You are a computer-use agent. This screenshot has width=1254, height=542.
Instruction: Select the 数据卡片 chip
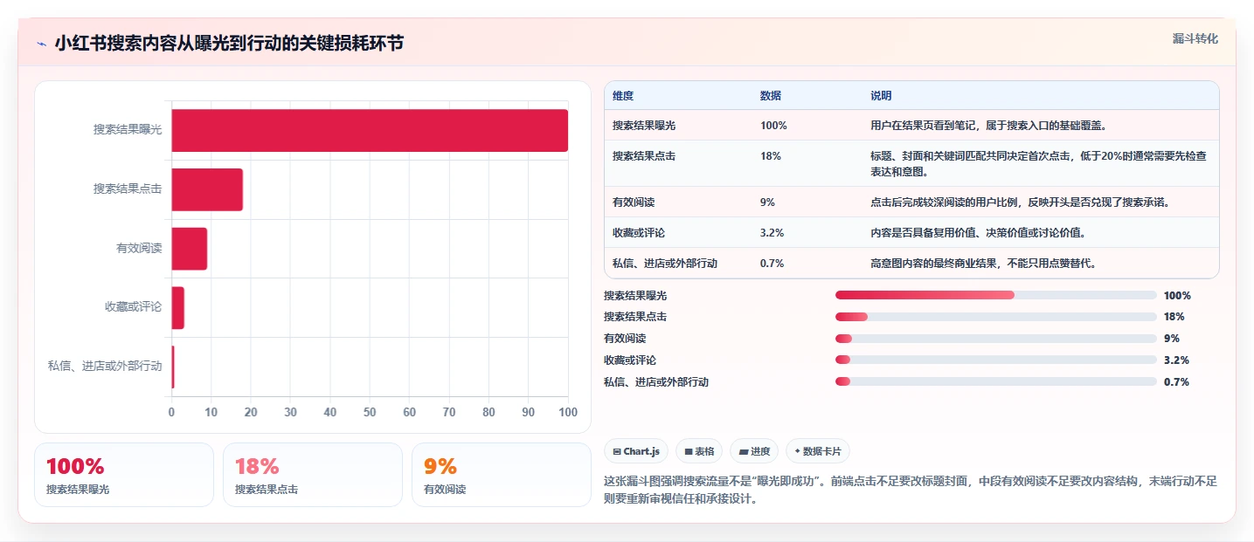(x=818, y=451)
